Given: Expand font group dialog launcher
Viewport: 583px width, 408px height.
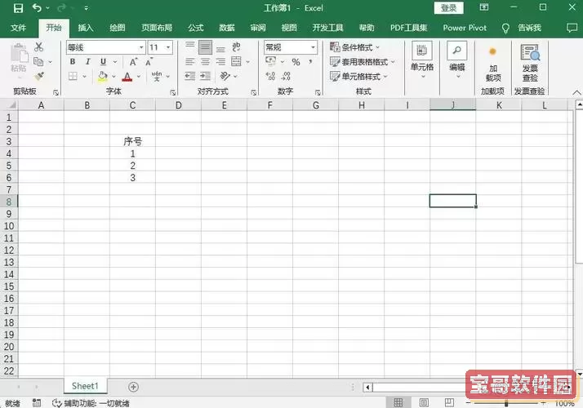Looking at the screenshot, I should [x=173, y=92].
